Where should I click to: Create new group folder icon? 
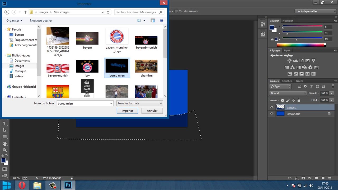[316, 178]
